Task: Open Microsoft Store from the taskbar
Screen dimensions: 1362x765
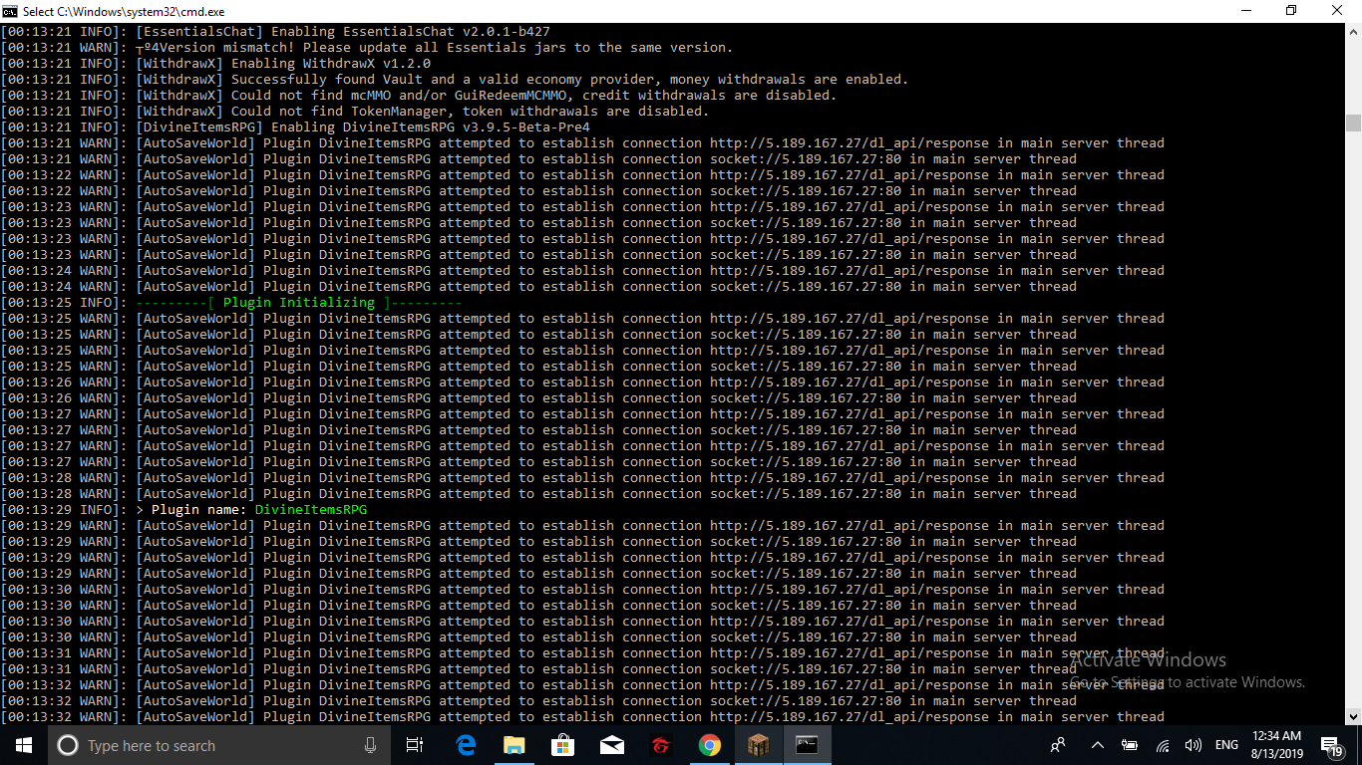Action: (562, 745)
